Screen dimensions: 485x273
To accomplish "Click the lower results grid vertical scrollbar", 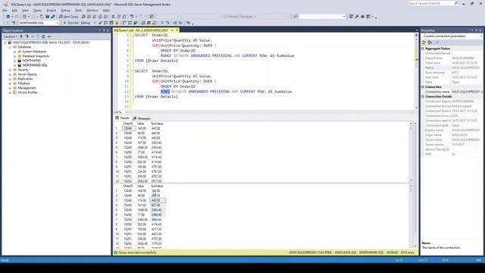I will pyautogui.click(x=411, y=215).
